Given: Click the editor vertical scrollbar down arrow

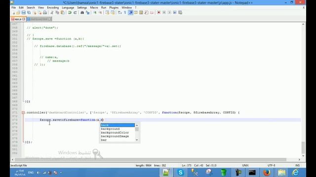Looking at the screenshot, I should coord(303,156).
